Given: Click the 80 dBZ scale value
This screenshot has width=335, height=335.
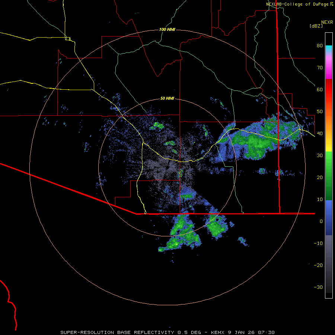Looking at the screenshot, I should [320, 45].
